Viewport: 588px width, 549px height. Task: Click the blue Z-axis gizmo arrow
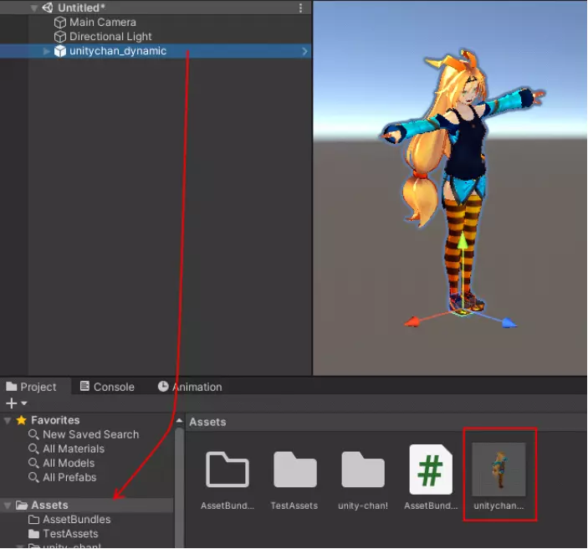pyautogui.click(x=509, y=323)
